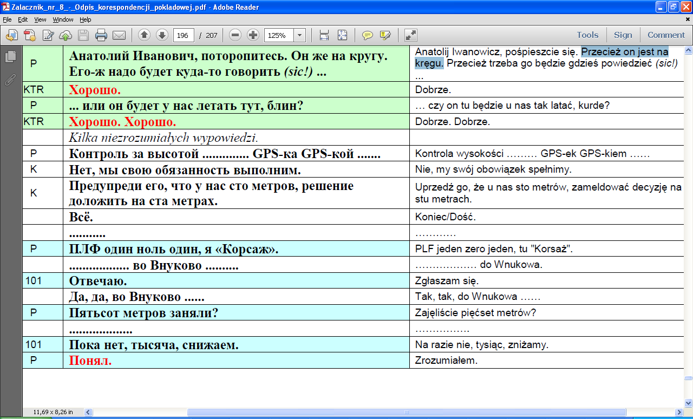Click the Create PDF online icon
Image resolution: width=693 pixels, height=419 pixels.
pyautogui.click(x=30, y=35)
